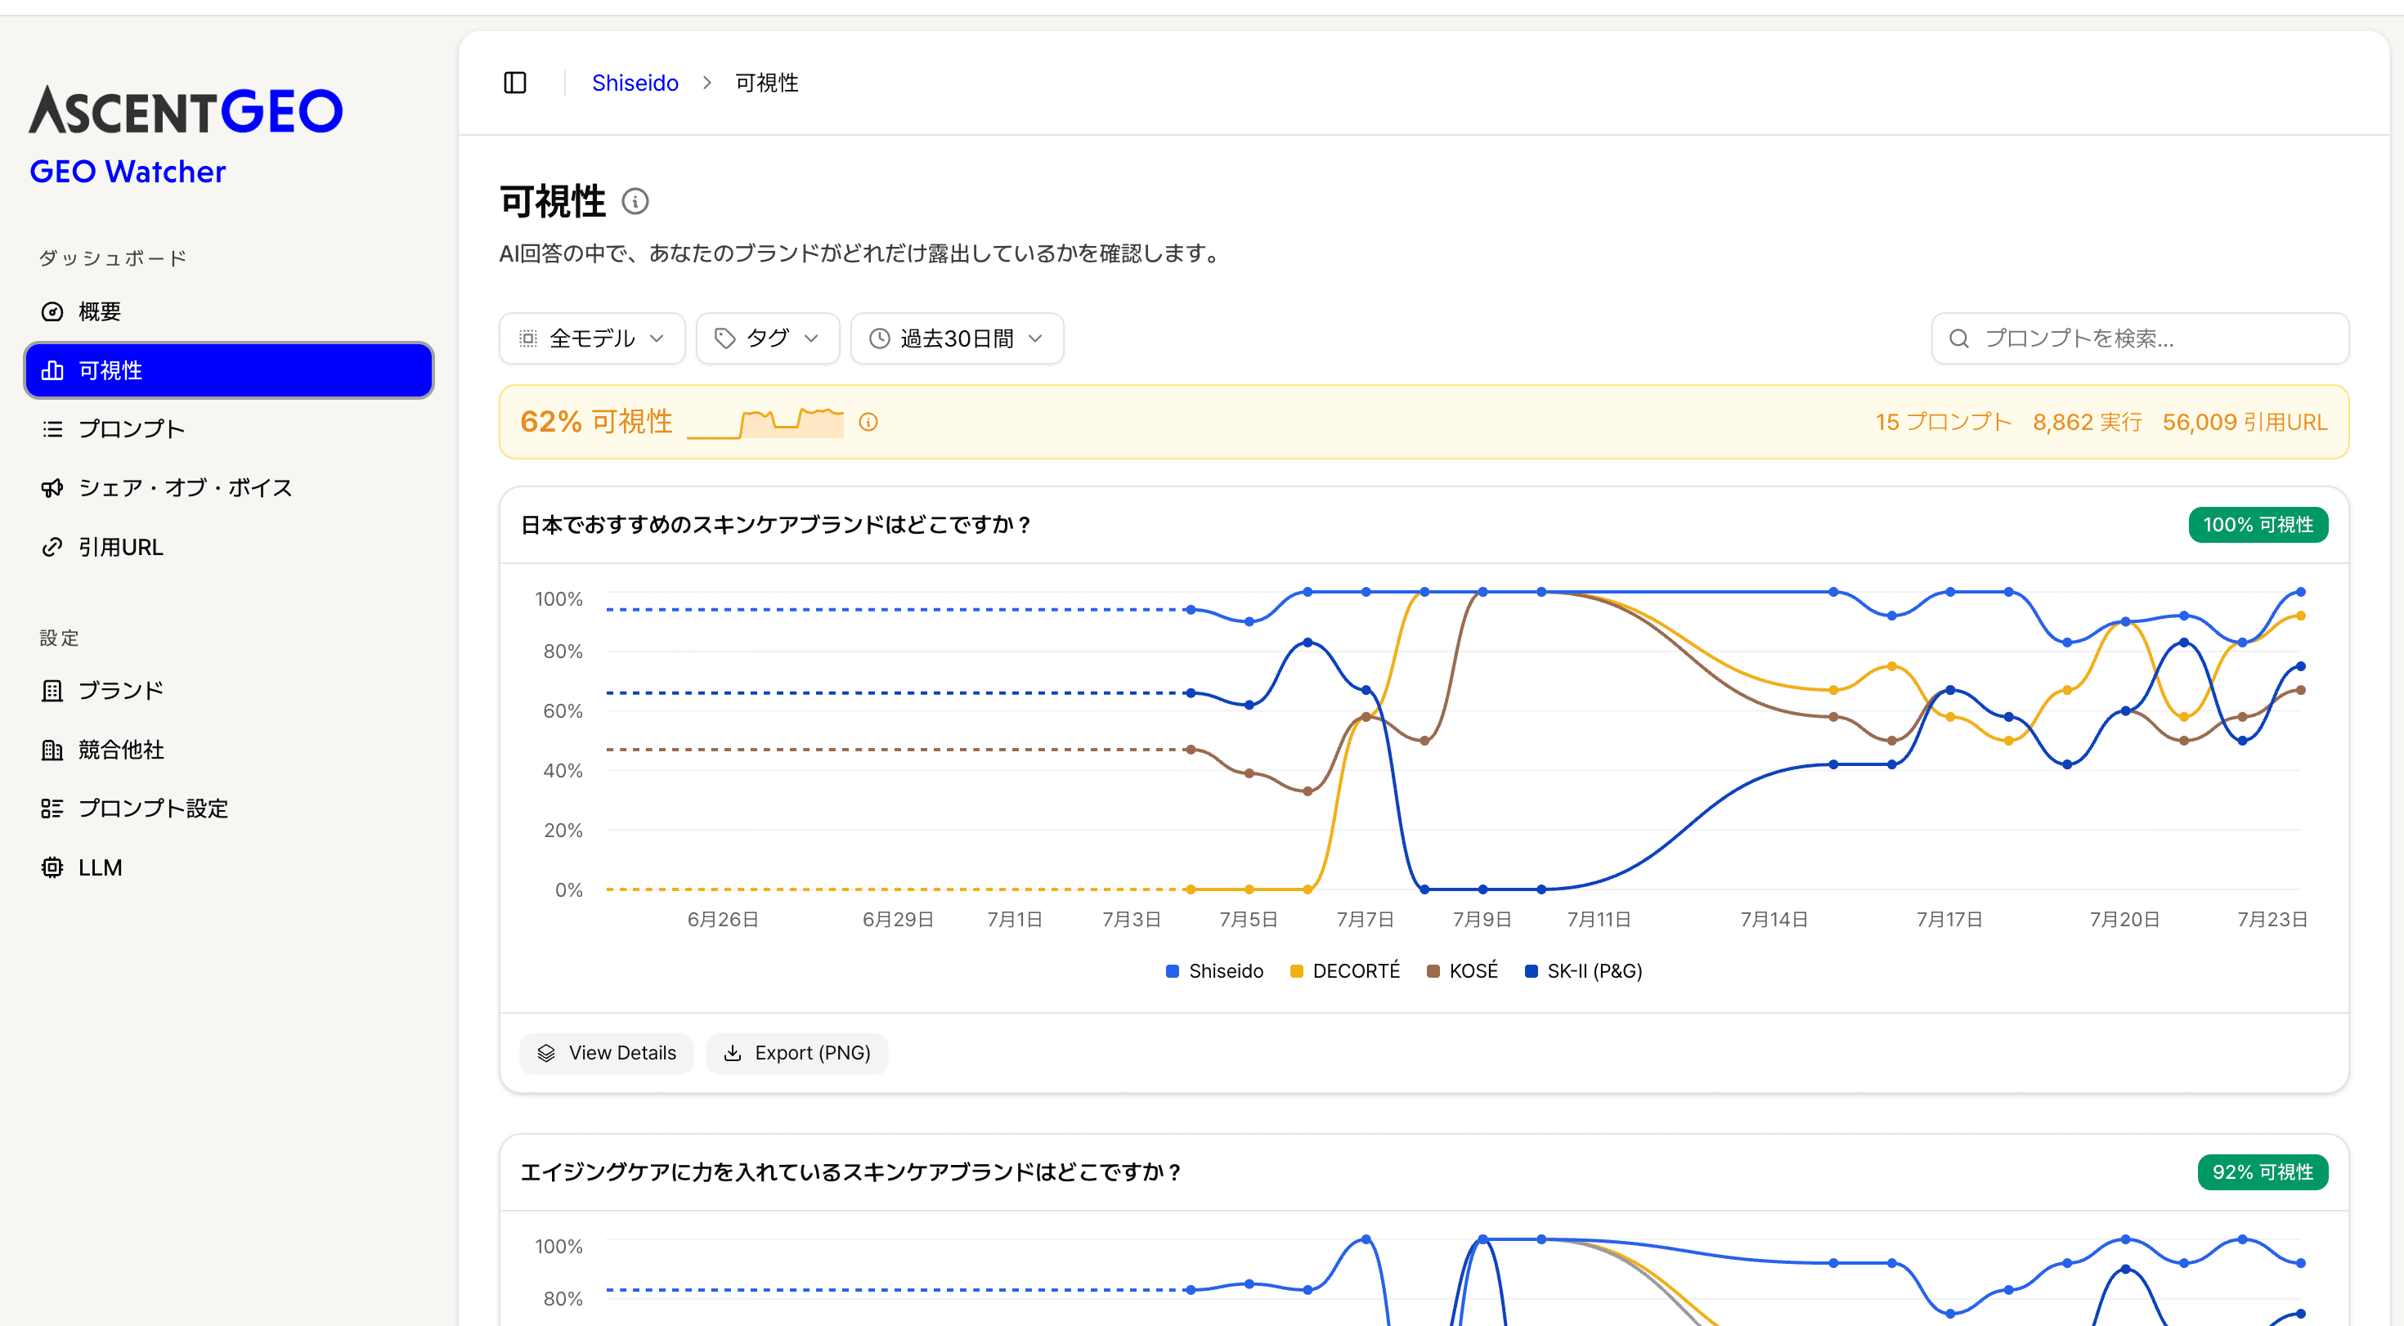Click the clock icon in 過去30日間 filter

click(x=879, y=338)
